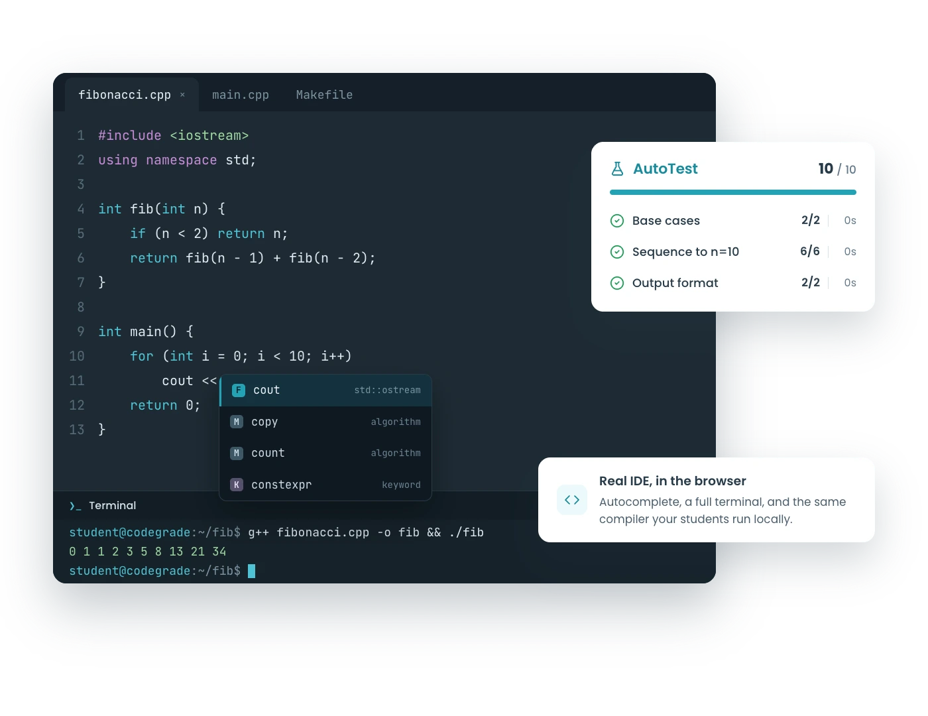Switch to the main.cpp tab
Viewport: 928px width, 716px height.
(x=241, y=95)
